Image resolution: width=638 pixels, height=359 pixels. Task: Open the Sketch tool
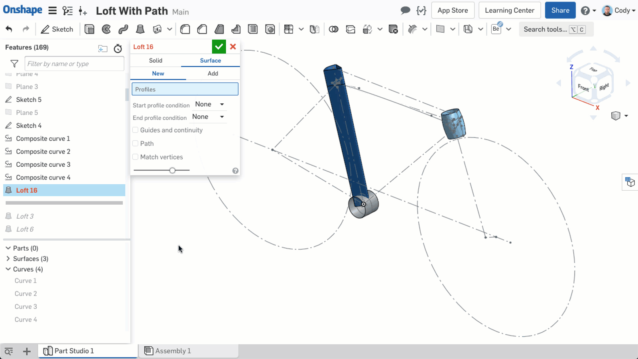(57, 29)
